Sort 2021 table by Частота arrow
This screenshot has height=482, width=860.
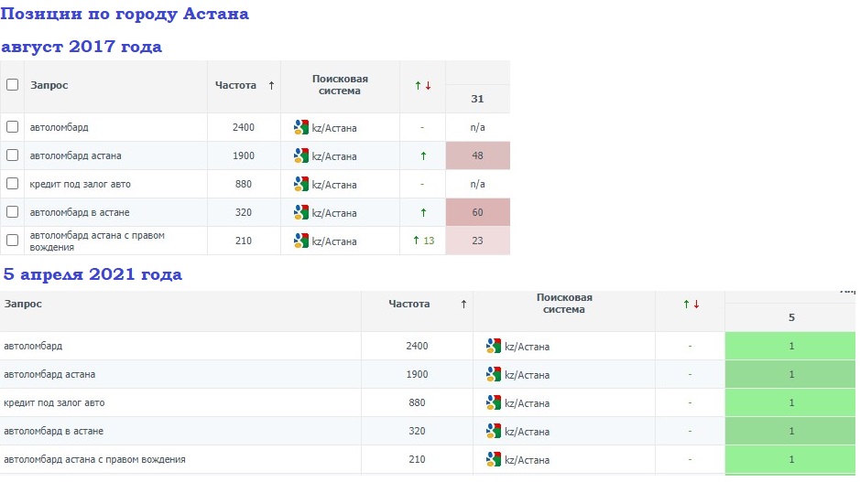[463, 305]
